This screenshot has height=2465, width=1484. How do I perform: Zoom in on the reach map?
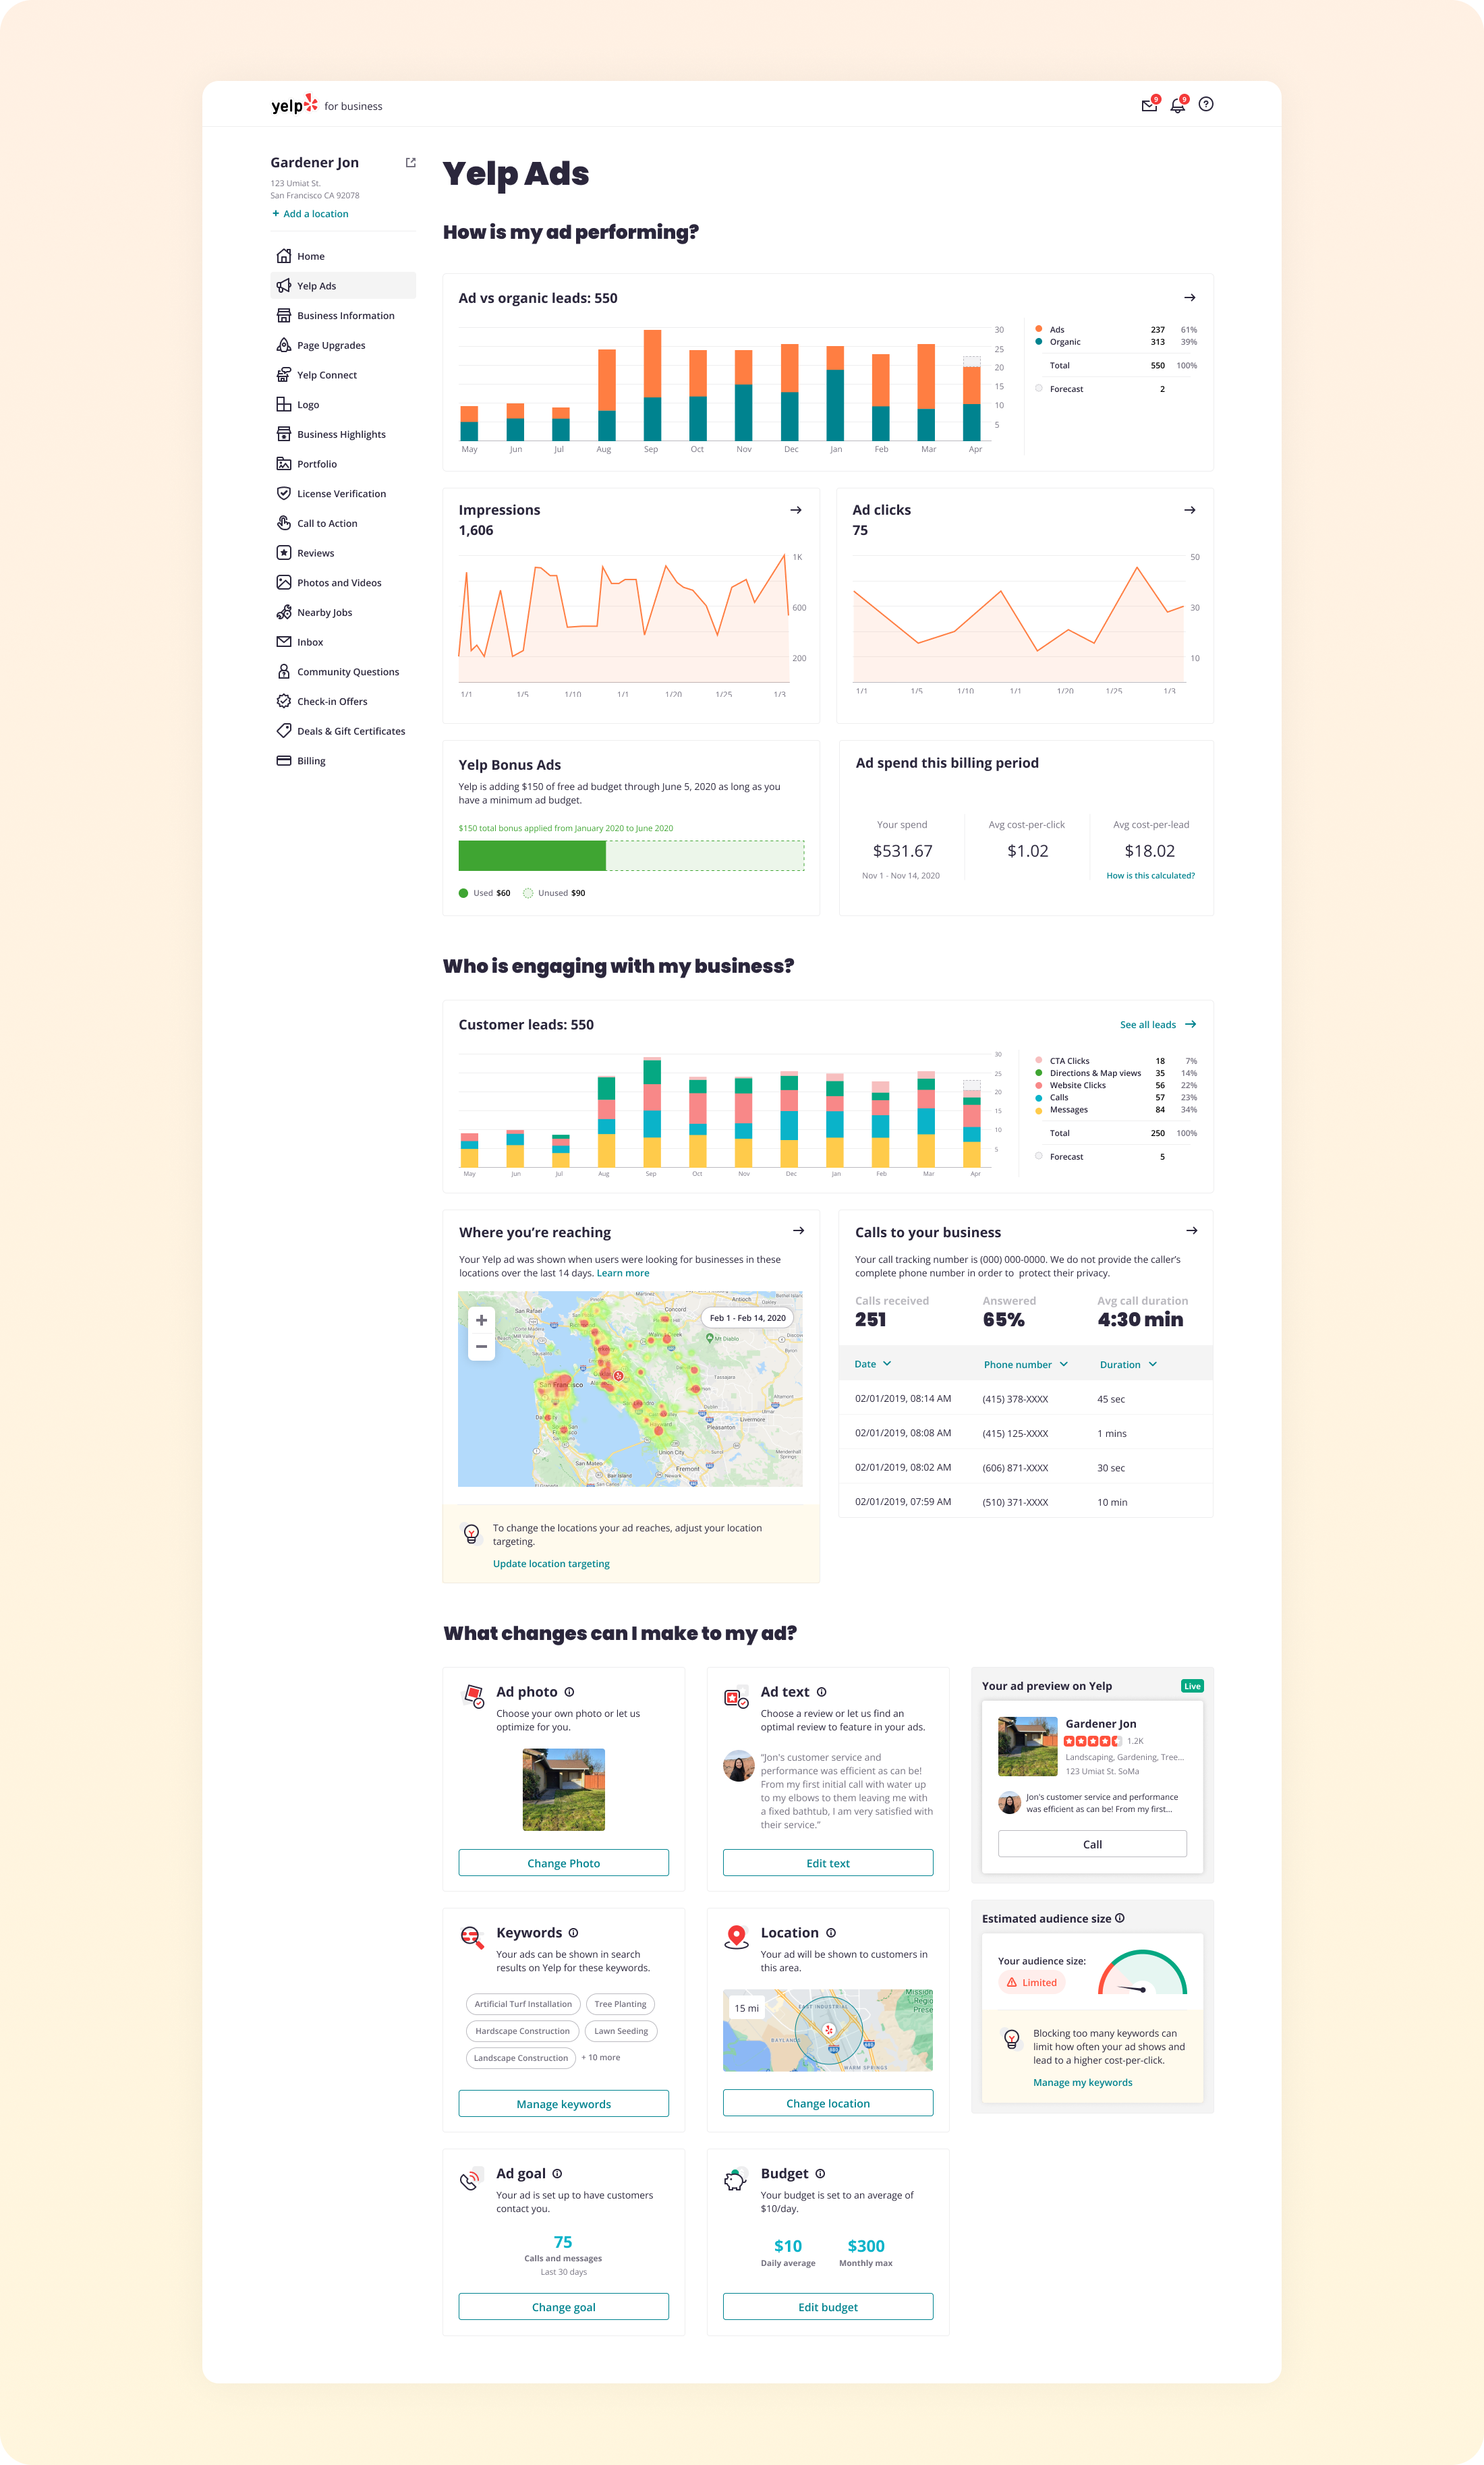pos(481,1320)
